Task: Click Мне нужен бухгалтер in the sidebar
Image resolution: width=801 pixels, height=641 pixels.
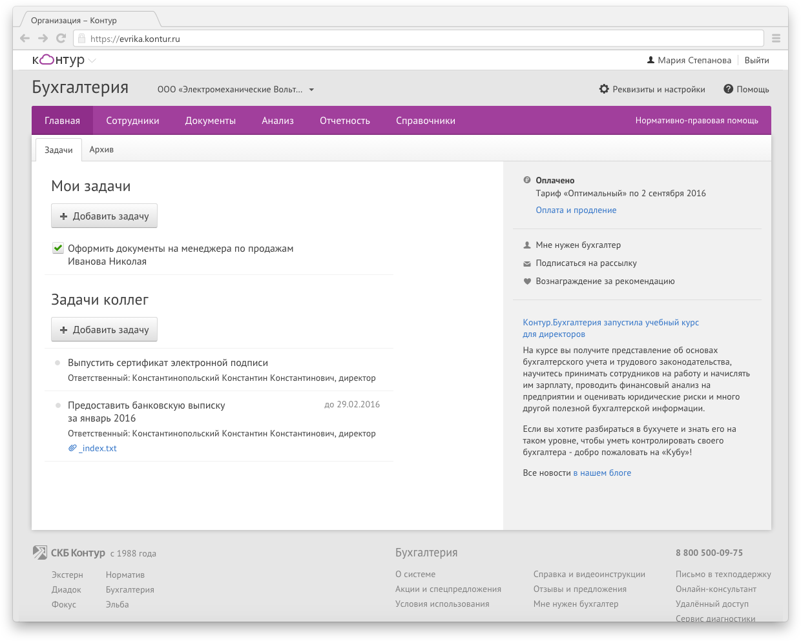Action: coord(578,245)
